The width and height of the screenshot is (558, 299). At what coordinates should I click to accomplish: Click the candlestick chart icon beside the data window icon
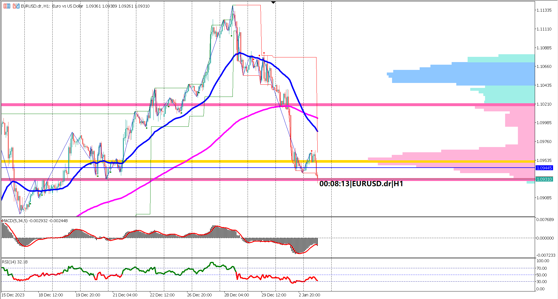tap(16, 6)
